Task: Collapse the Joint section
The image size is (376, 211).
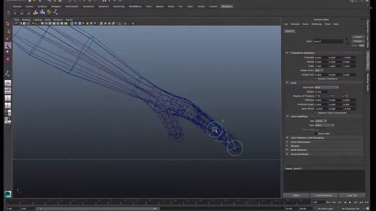Action: 287,83
